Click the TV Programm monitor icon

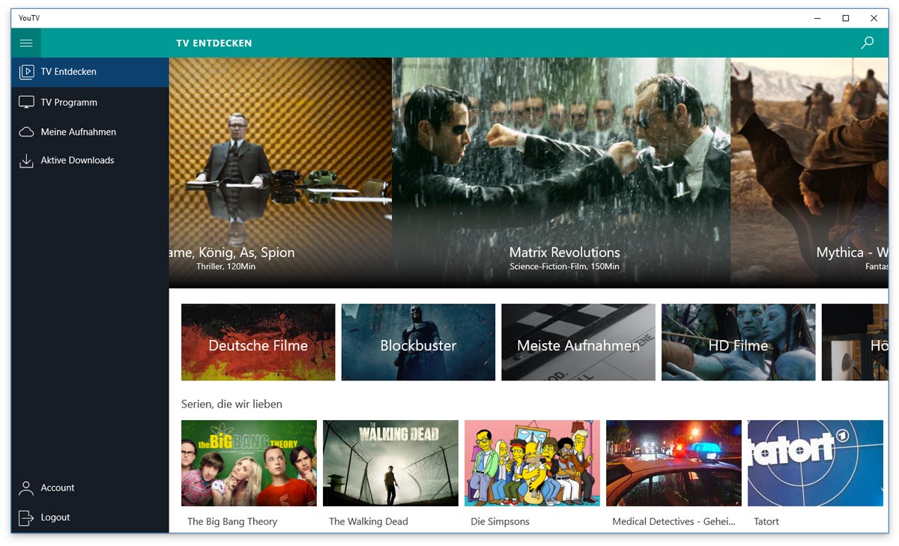click(26, 102)
